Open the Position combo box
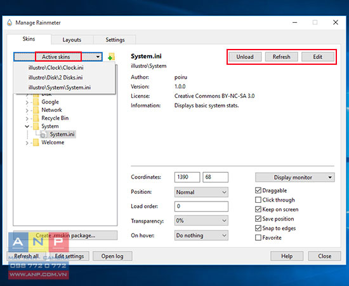 (201, 192)
